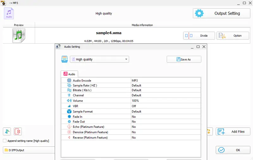This screenshot has width=253, height=160.
Task: Click the Save As floppy disk icon
Action: click(x=178, y=59)
